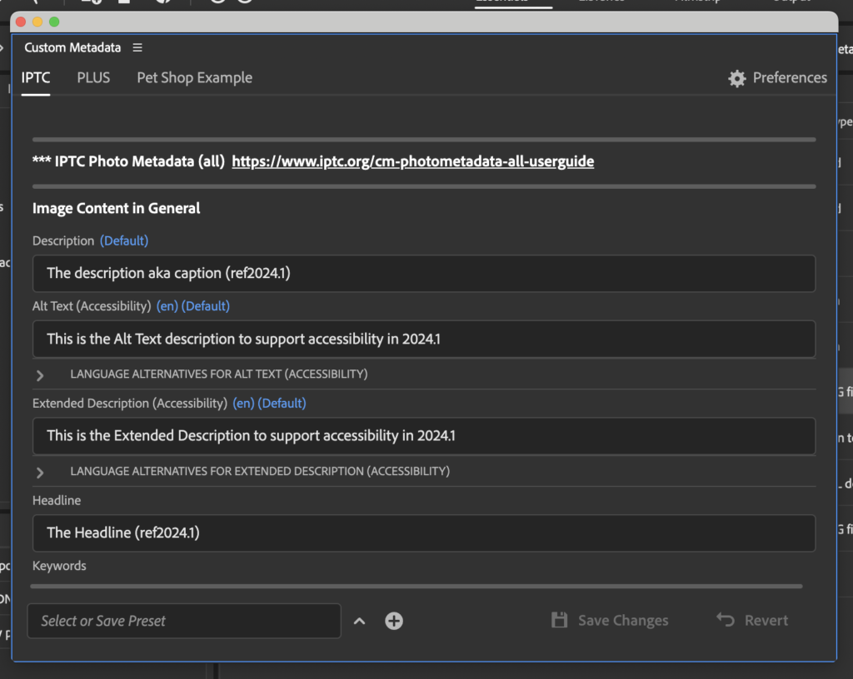
Task: Click the Revert undo arrow icon
Action: 724,620
